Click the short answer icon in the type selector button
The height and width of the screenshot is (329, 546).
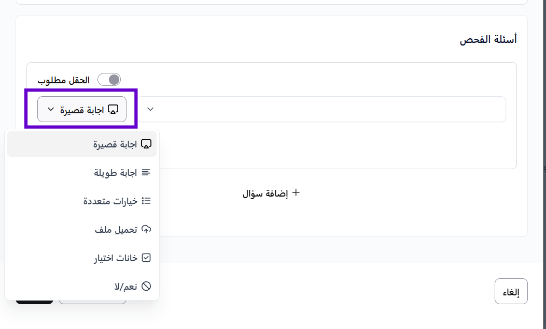[x=113, y=110]
